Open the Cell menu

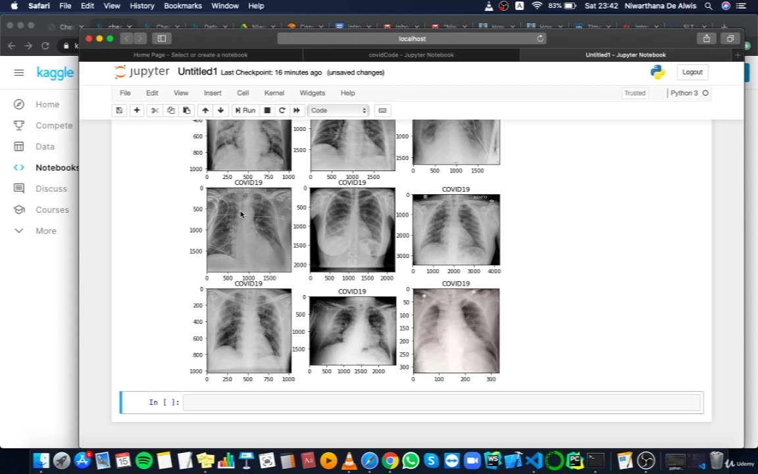pos(243,93)
